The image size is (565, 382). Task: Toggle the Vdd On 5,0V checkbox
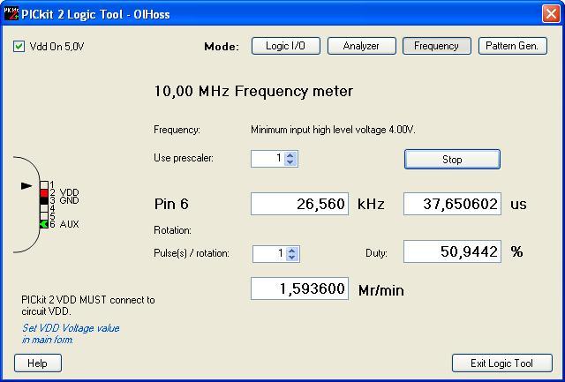point(19,47)
